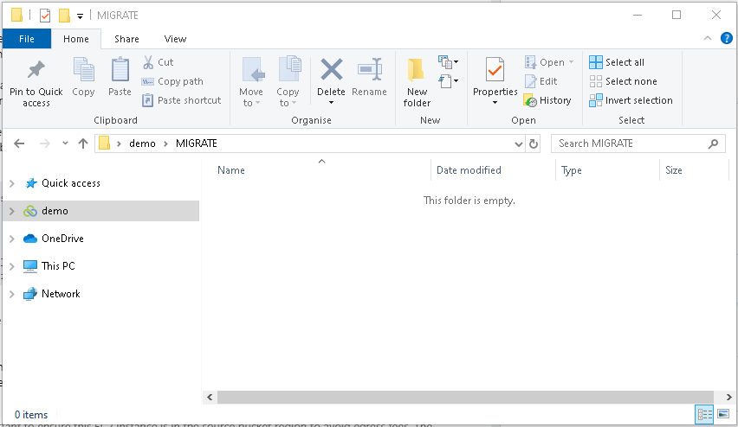Expand the demo tree node
Viewport: 738px width, 427px height.
pos(12,212)
